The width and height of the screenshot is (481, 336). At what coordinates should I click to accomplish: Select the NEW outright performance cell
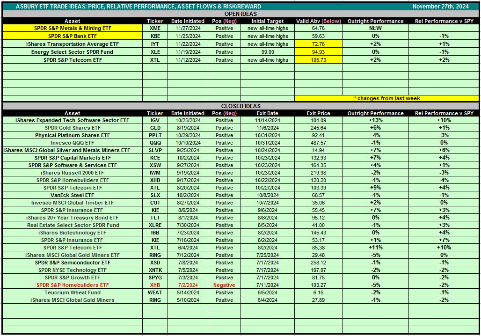[x=375, y=28]
